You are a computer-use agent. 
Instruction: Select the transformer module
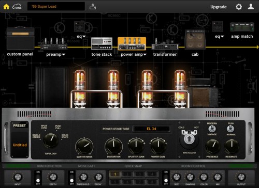[165, 44]
